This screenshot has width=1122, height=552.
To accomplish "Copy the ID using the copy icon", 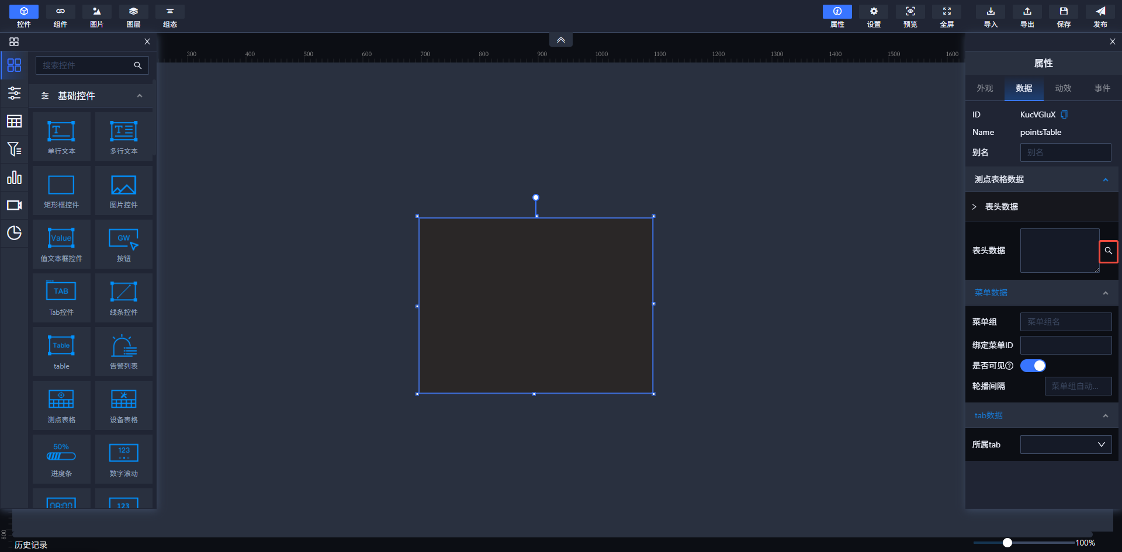I will click(1064, 114).
